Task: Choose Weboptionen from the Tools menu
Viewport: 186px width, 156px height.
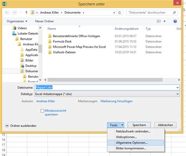Action: [136, 137]
